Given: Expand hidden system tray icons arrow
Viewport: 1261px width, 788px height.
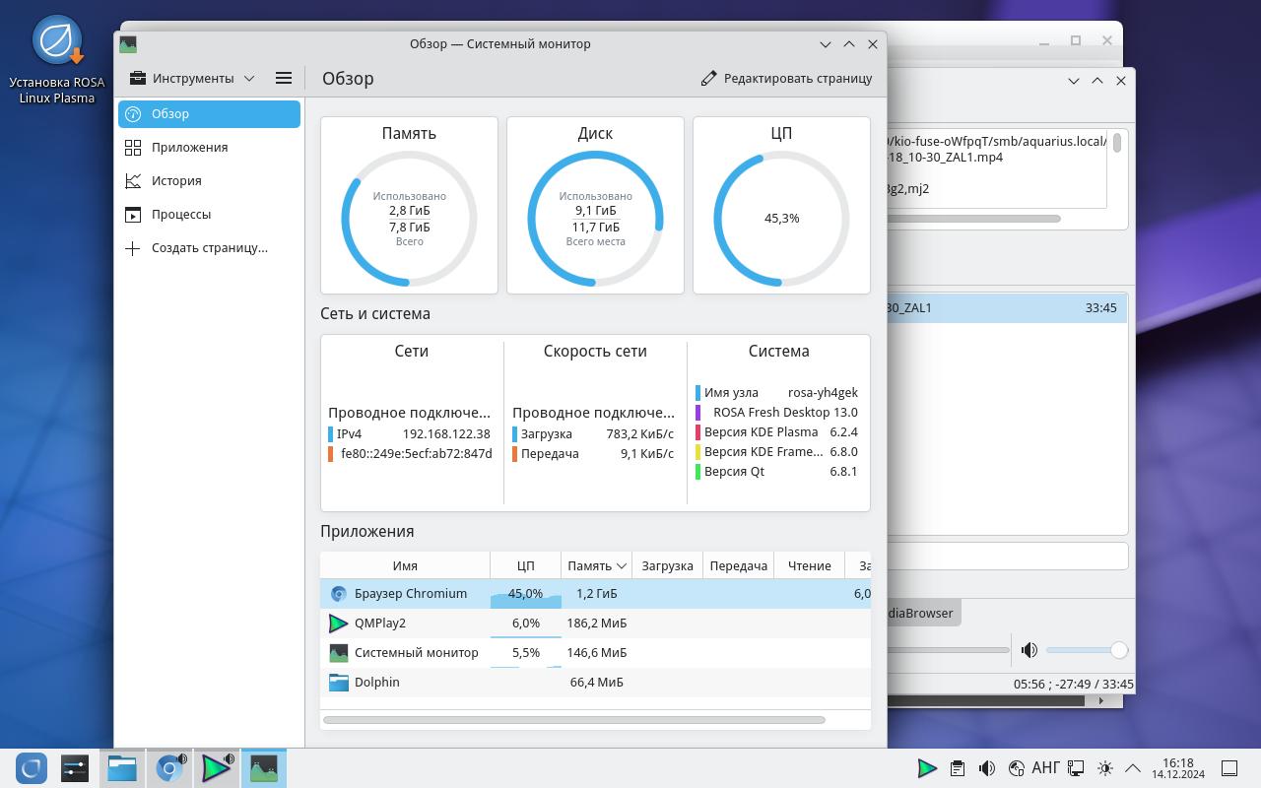Looking at the screenshot, I should click(x=1133, y=768).
